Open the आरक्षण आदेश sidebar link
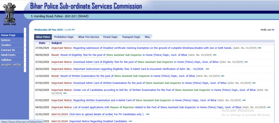Image resolution: width=279 pixels, height=123 pixels. click(x=12, y=65)
